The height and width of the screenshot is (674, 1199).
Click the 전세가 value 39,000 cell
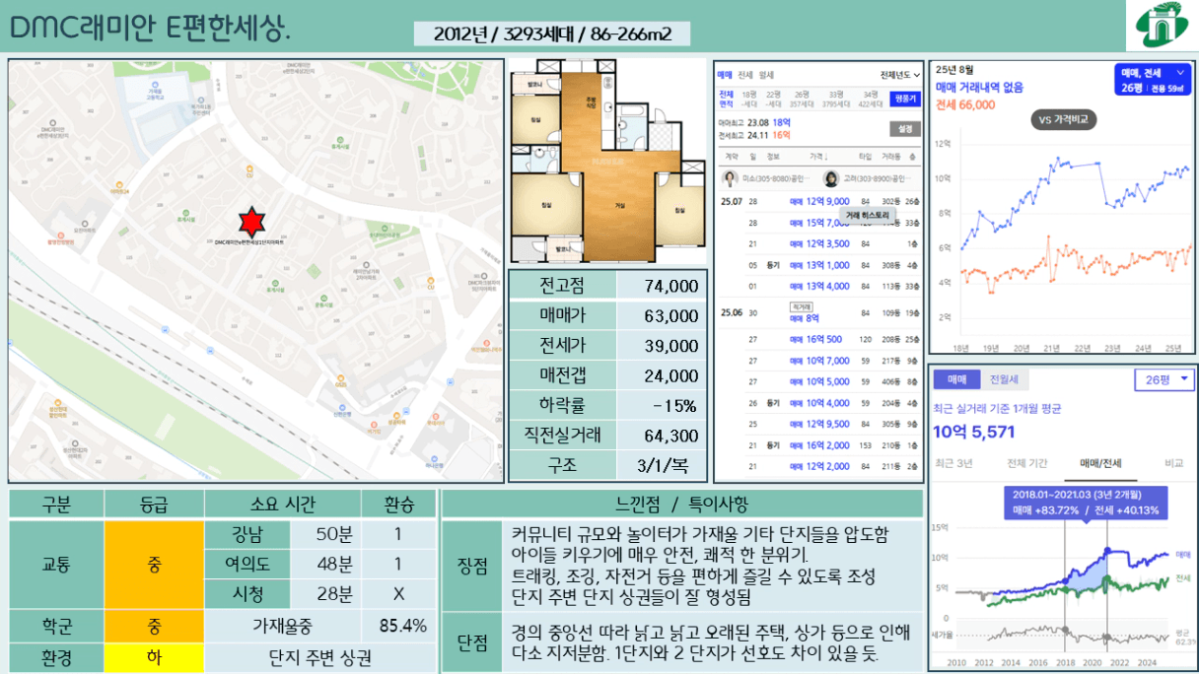(x=663, y=346)
